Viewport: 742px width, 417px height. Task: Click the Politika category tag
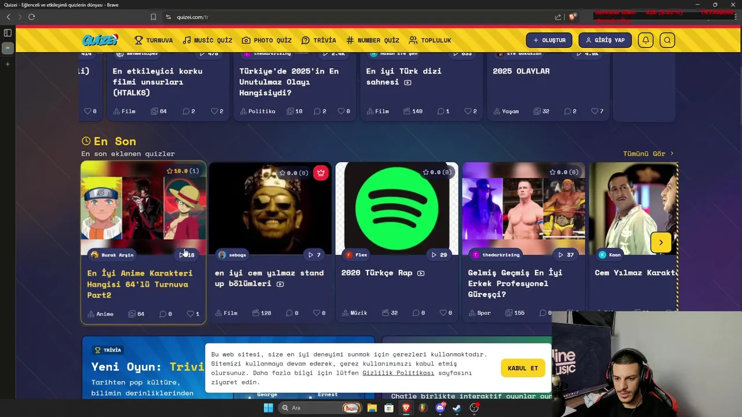[x=257, y=111]
